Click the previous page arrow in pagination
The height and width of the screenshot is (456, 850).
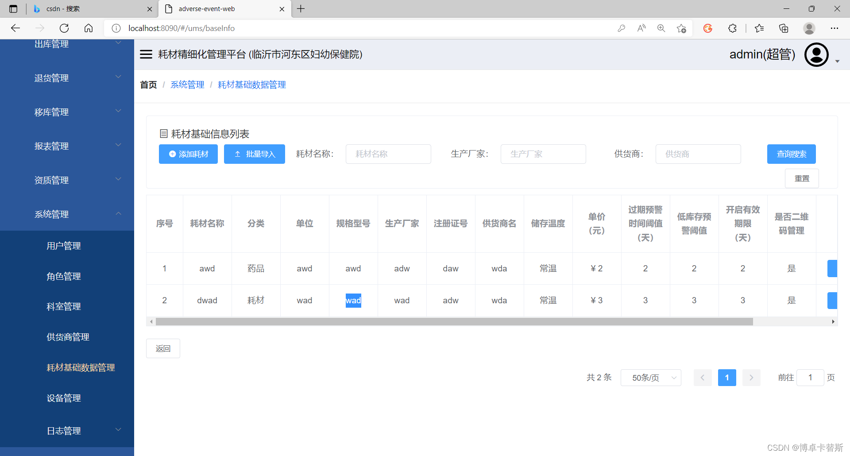pos(703,378)
